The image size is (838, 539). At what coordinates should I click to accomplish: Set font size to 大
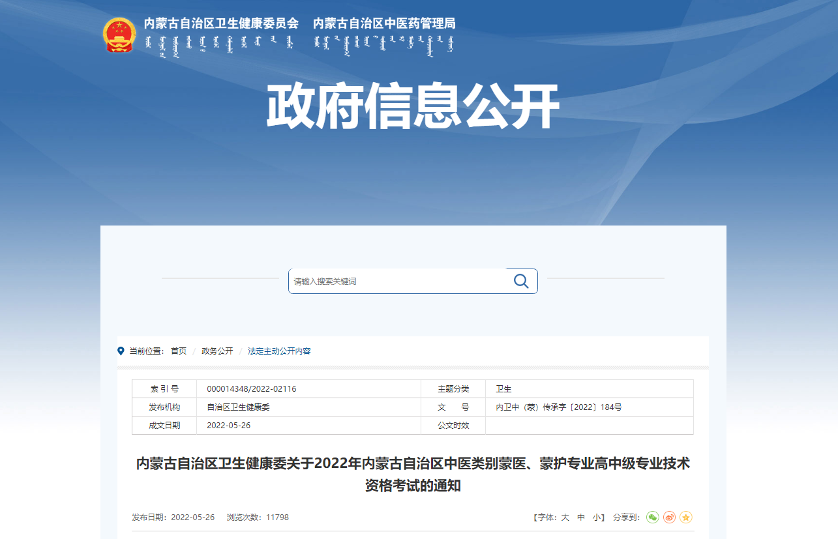tap(565, 517)
